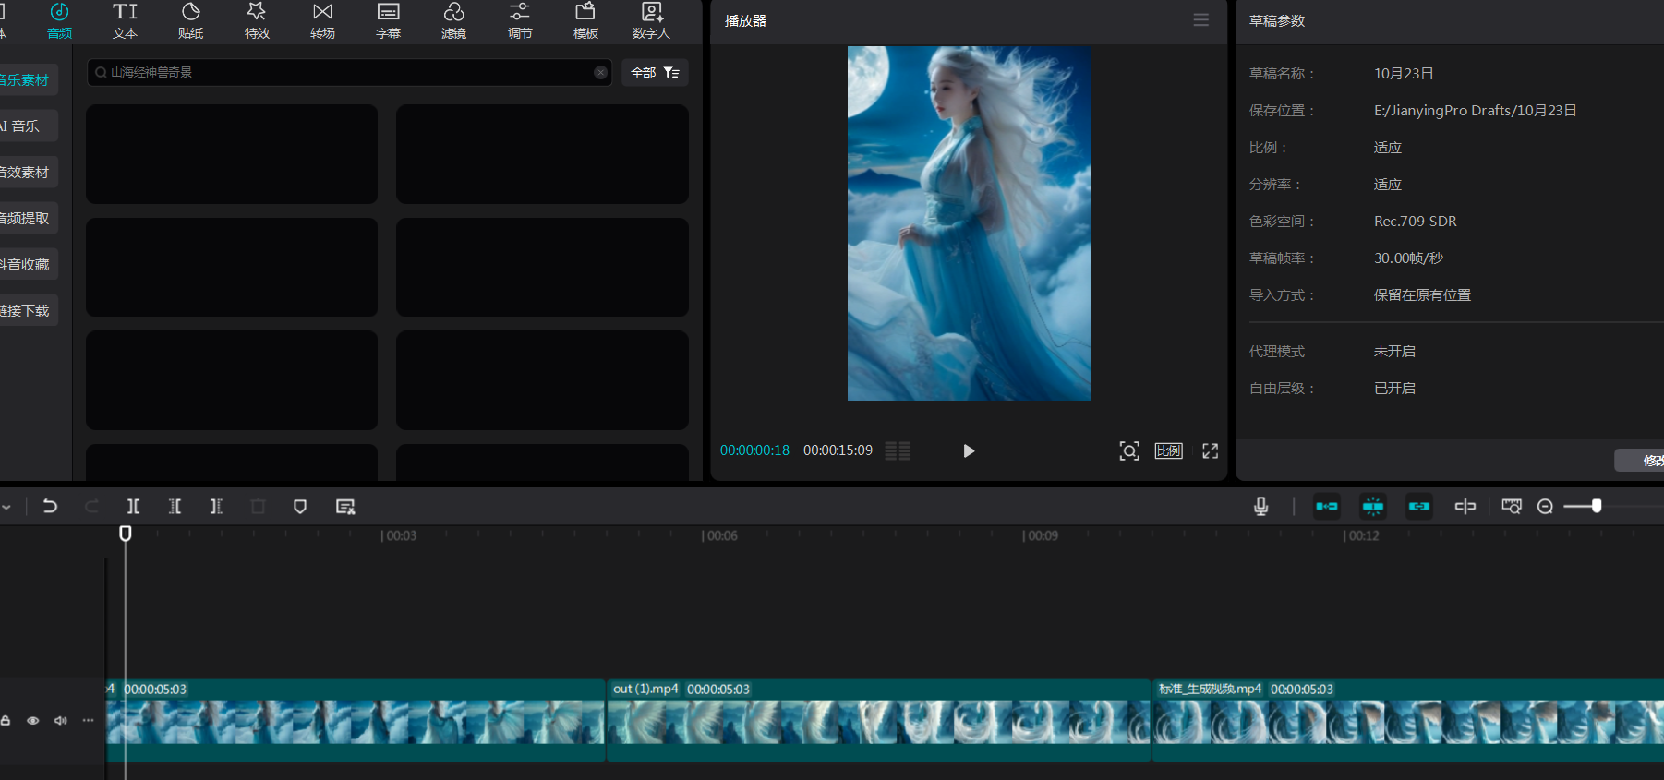Mute the video track speaker icon
The image size is (1664, 780).
(x=61, y=720)
